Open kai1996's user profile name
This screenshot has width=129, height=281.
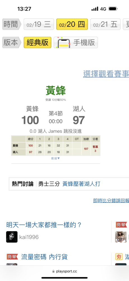(29, 237)
